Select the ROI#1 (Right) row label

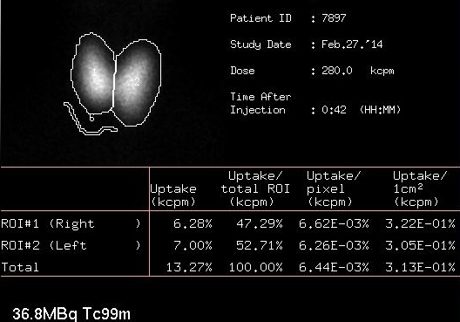click(x=71, y=224)
